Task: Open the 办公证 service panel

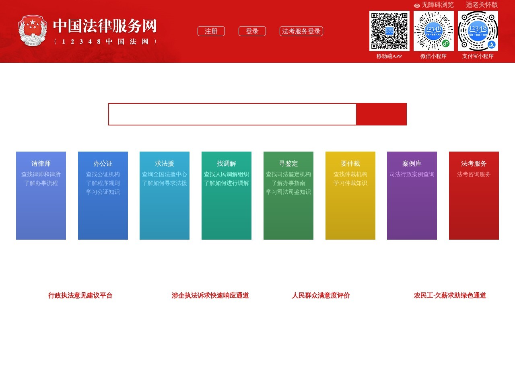Action: click(103, 195)
